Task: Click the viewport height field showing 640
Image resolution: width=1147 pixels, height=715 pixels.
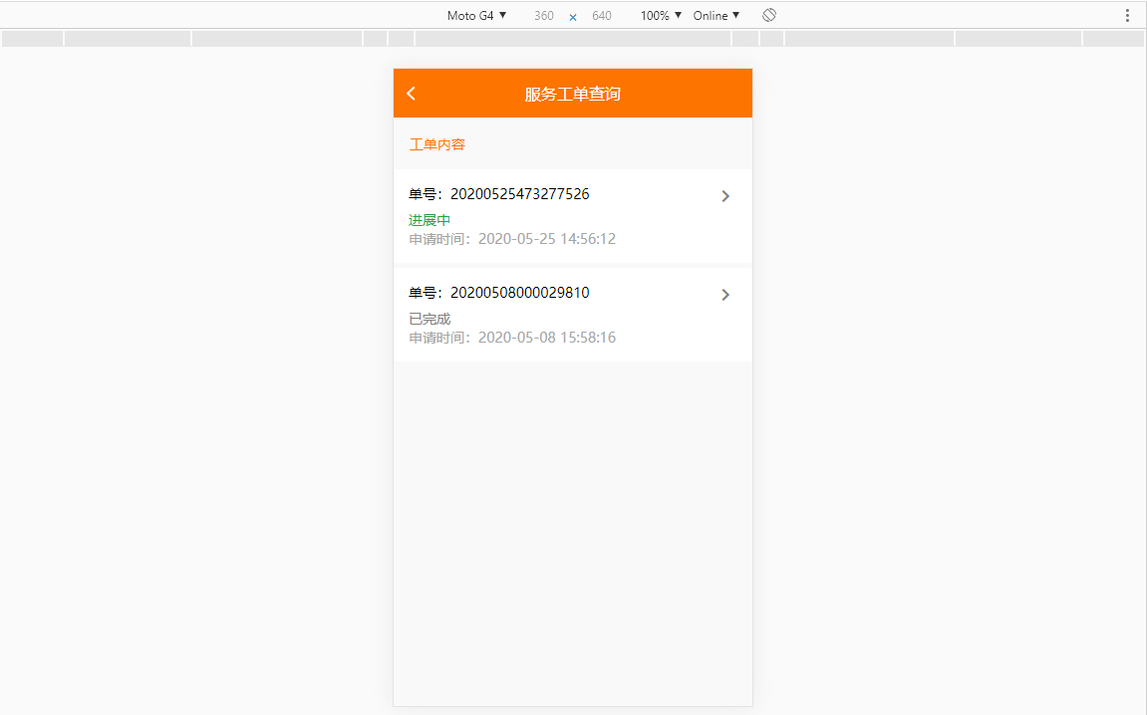Action: (602, 16)
